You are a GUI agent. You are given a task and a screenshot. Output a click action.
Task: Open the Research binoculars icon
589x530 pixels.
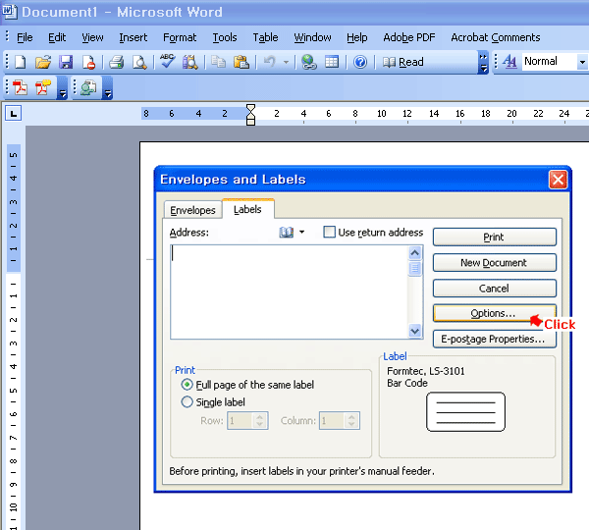(190, 62)
